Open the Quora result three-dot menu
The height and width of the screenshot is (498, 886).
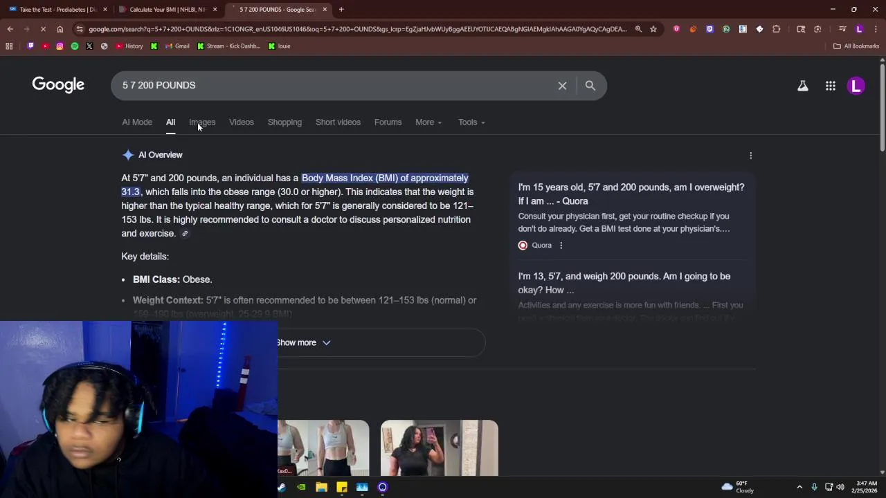point(561,246)
